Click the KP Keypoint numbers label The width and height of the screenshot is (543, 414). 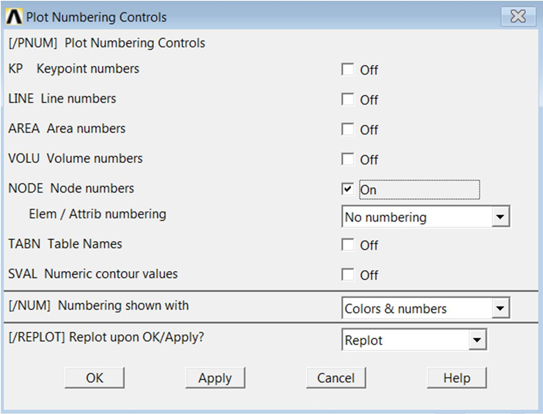[74, 69]
